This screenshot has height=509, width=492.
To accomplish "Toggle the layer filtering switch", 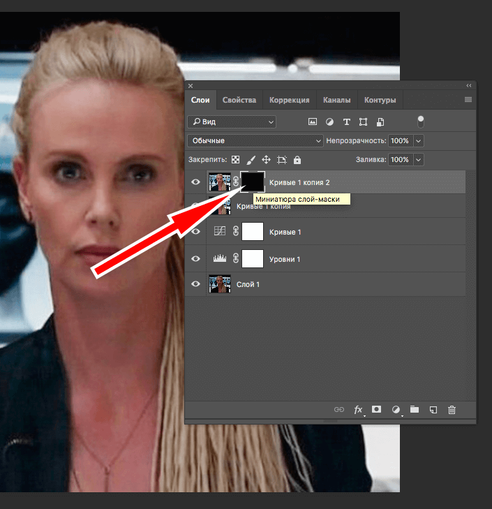I will point(420,121).
